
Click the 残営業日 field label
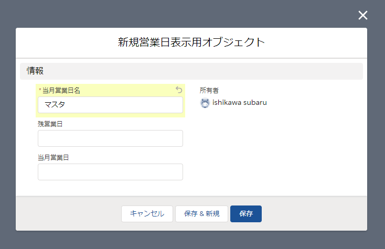point(50,124)
